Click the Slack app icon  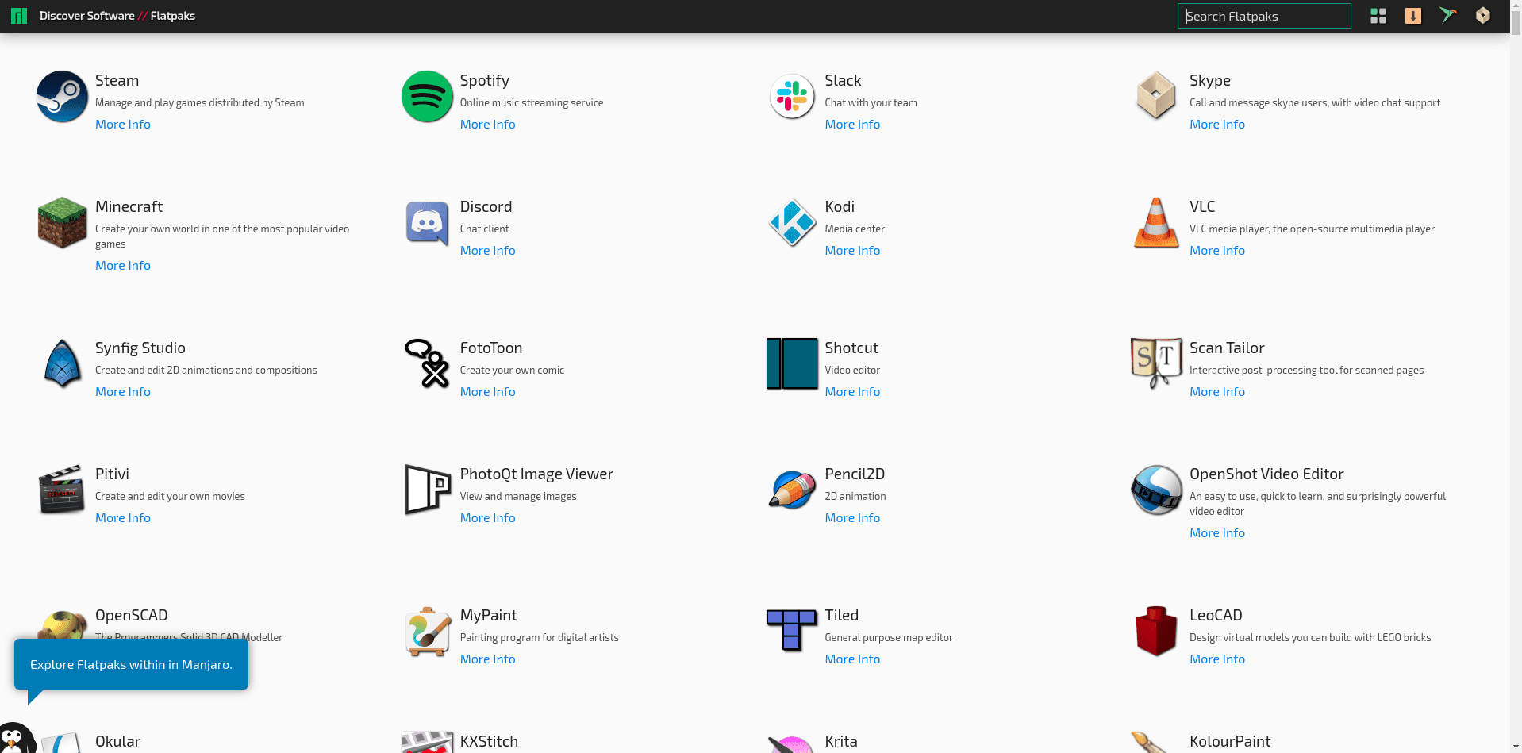pos(792,96)
